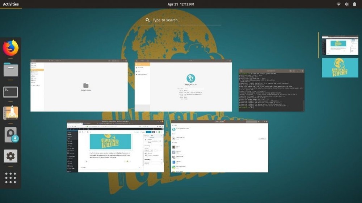Click the battery status icon
Viewport: 362px width, 203px height.
point(354,4)
